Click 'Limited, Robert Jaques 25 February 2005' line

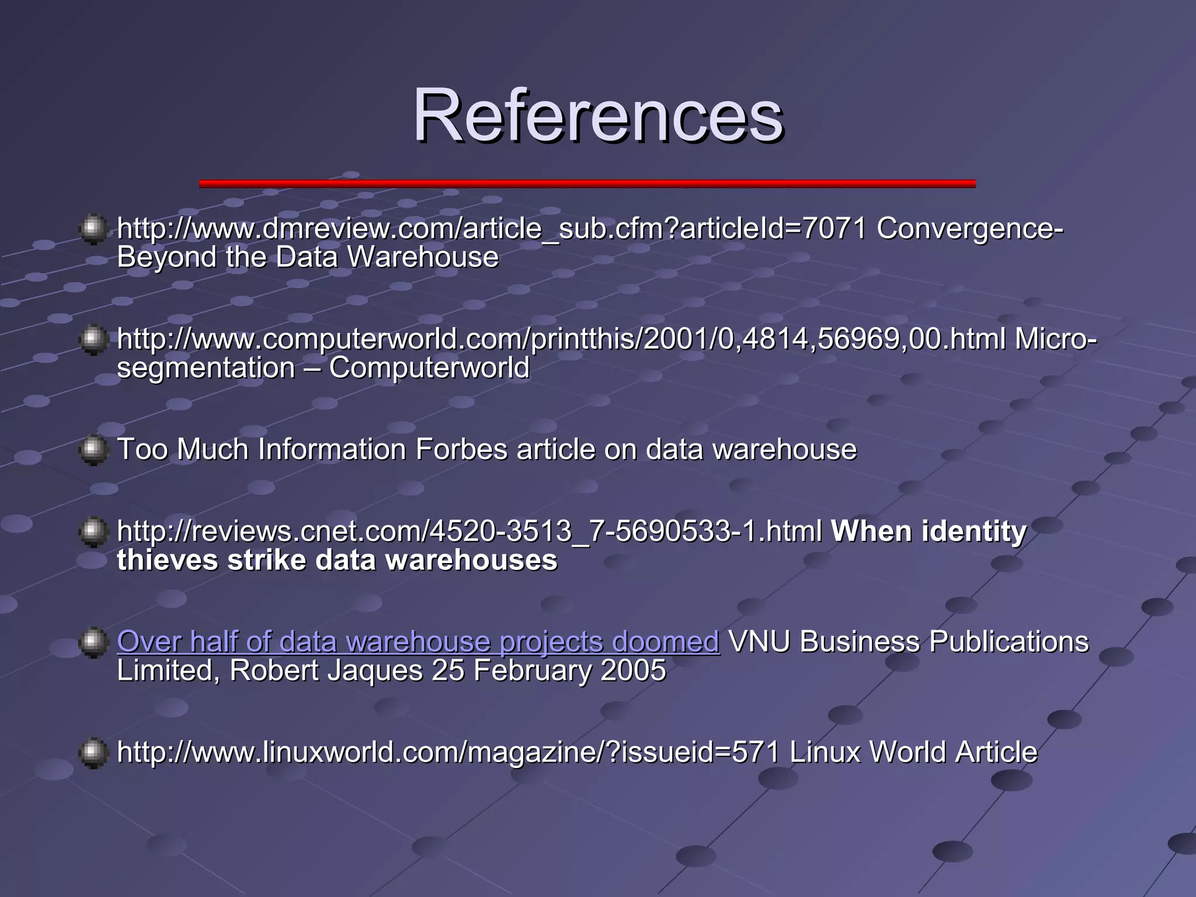391,670
